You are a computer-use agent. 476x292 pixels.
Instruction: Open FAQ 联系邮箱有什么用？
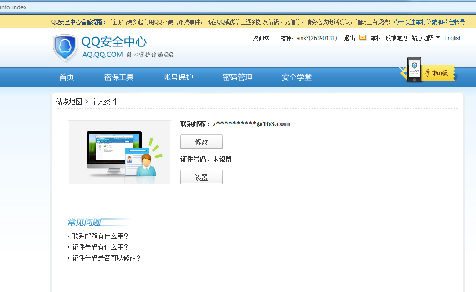tap(100, 236)
